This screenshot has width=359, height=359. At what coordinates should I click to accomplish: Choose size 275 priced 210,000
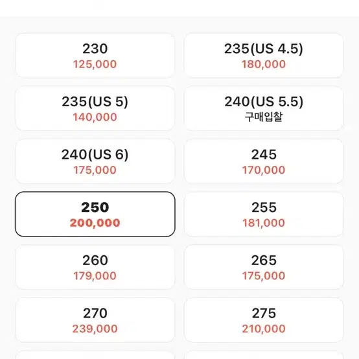[264, 320]
